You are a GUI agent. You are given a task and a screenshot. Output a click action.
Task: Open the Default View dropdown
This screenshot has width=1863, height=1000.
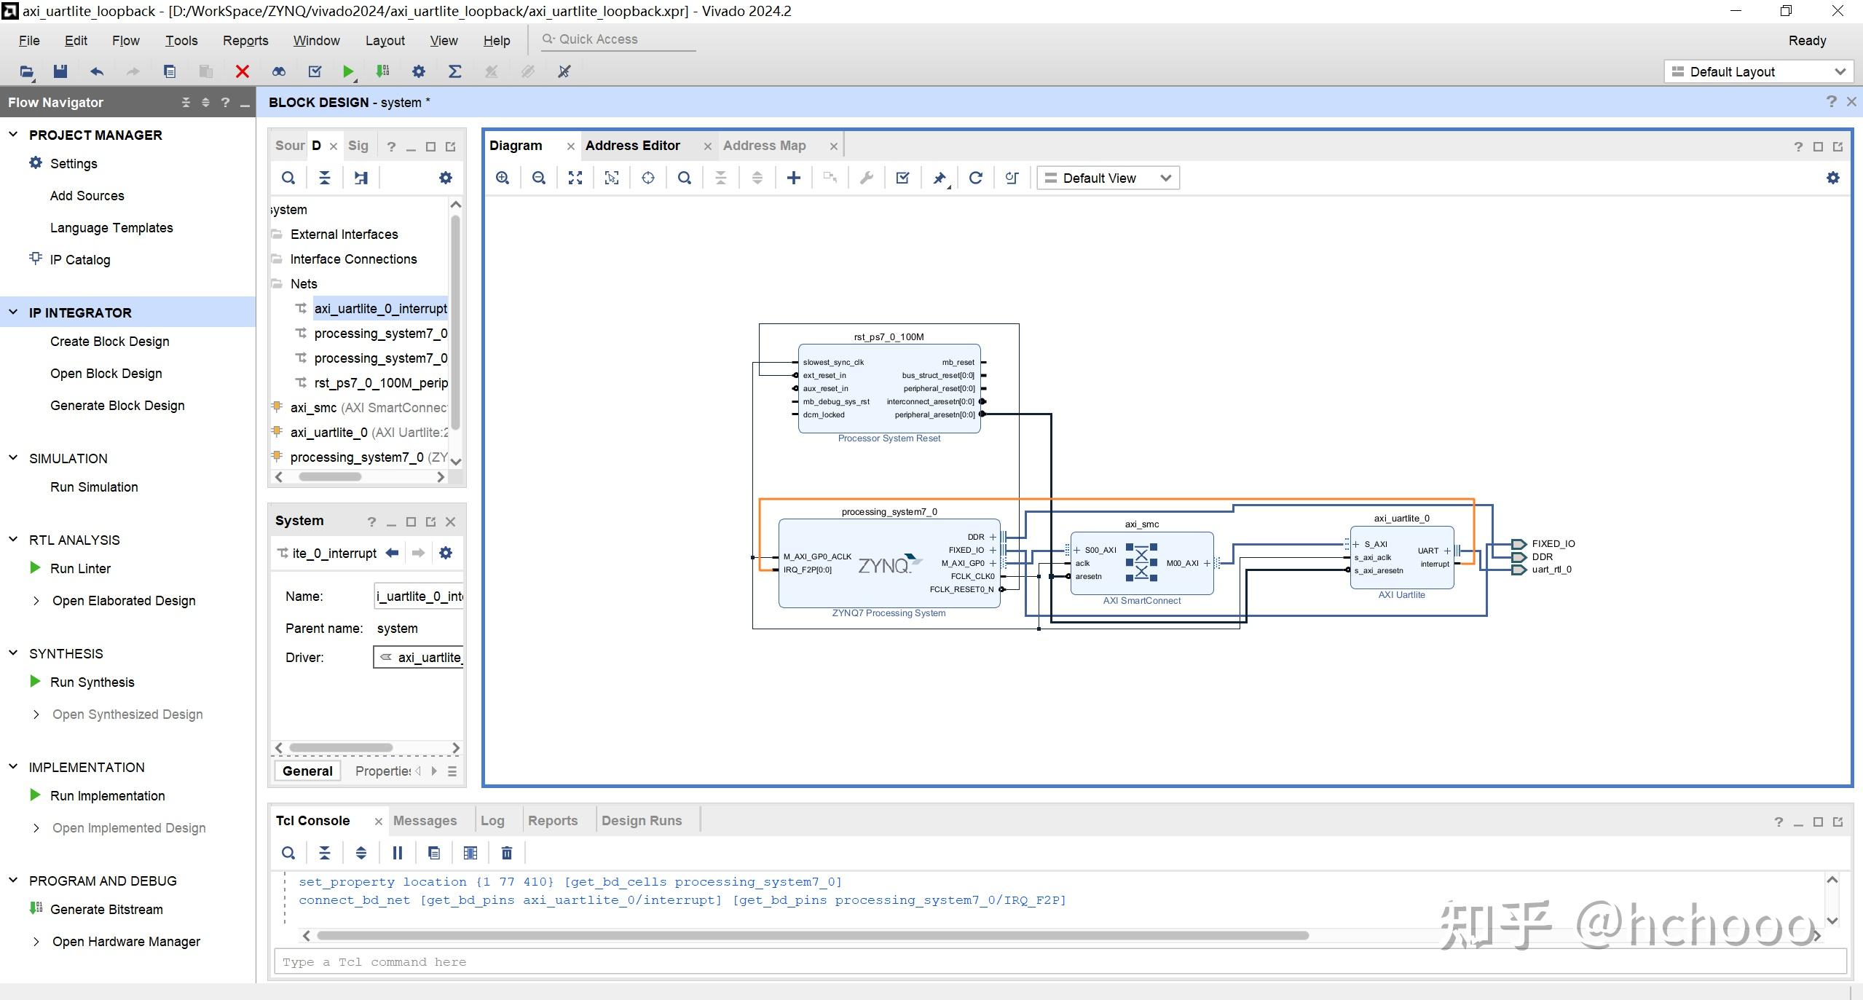1108,178
